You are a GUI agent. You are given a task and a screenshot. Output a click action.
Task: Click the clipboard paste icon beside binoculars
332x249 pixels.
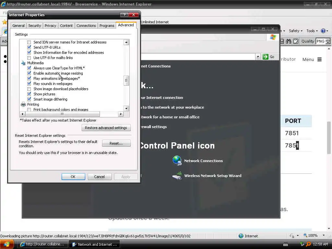296,41
